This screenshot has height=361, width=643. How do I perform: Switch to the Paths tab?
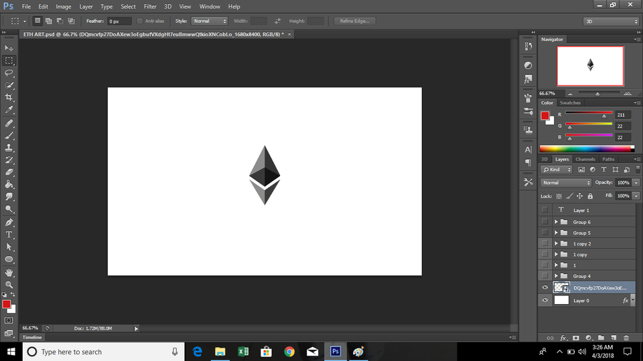[608, 159]
